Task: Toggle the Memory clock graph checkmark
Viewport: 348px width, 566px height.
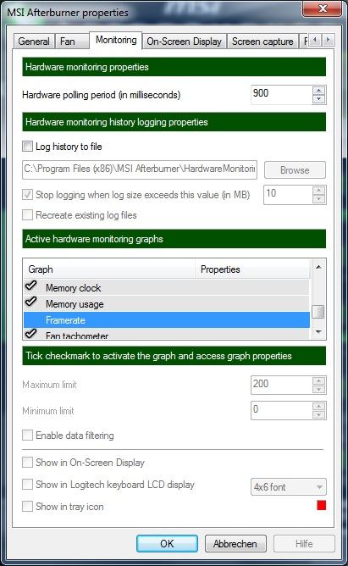Action: click(x=31, y=286)
